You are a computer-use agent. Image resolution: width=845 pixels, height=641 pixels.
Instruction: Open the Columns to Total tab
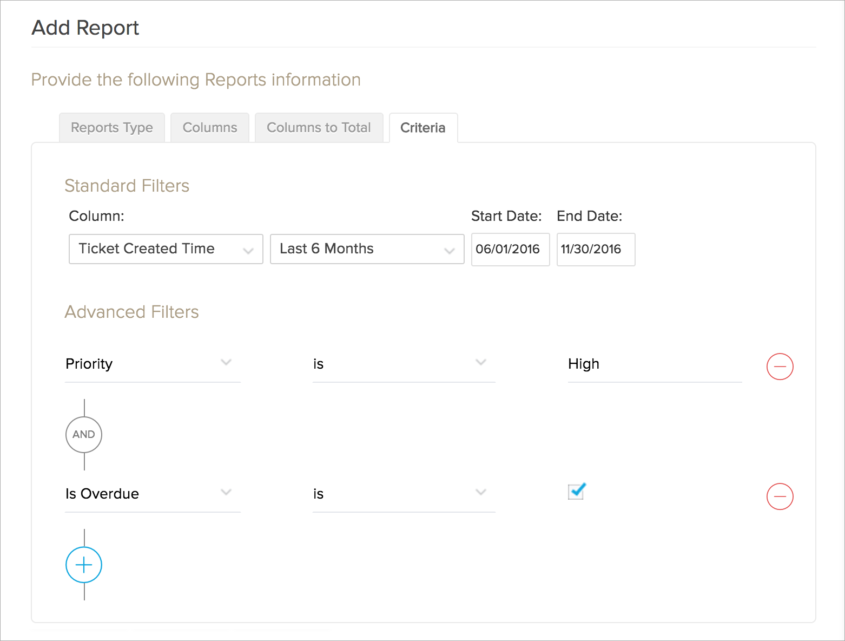[319, 128]
